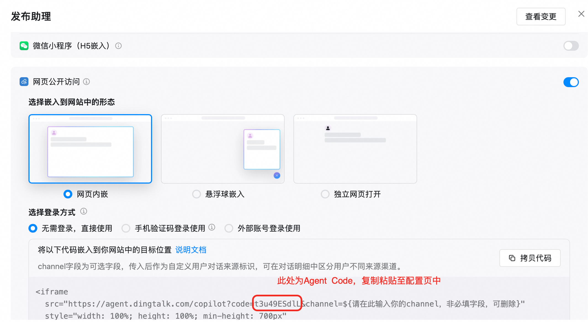588x322 pixels.
Task: Select the 网页内嵌 radio option
Action: pyautogui.click(x=68, y=194)
